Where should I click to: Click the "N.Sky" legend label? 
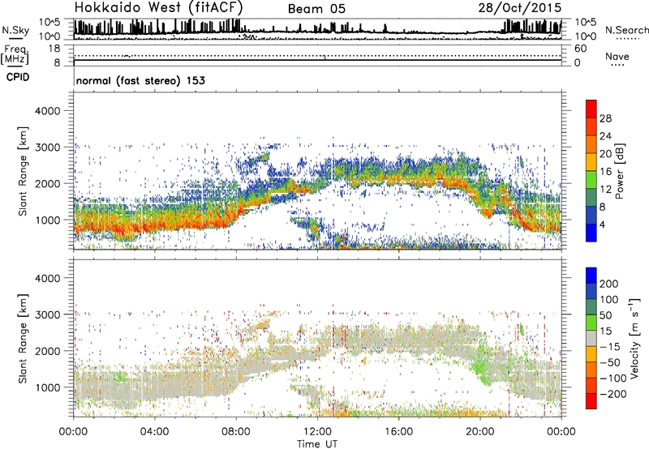point(15,30)
